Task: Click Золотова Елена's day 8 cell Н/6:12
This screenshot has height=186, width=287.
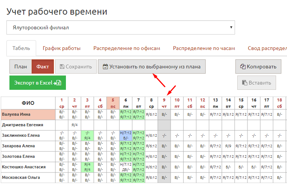Action: pyautogui.click(x=151, y=157)
